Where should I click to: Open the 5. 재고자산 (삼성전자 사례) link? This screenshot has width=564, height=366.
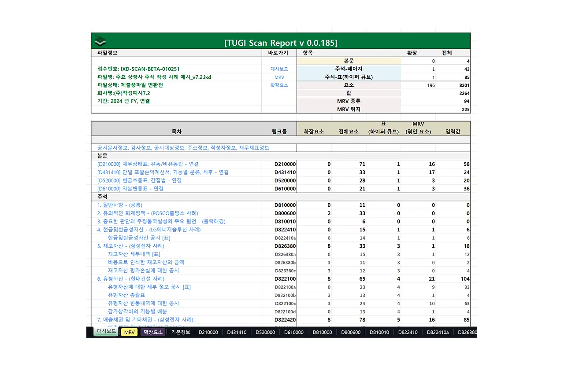pyautogui.click(x=131, y=246)
